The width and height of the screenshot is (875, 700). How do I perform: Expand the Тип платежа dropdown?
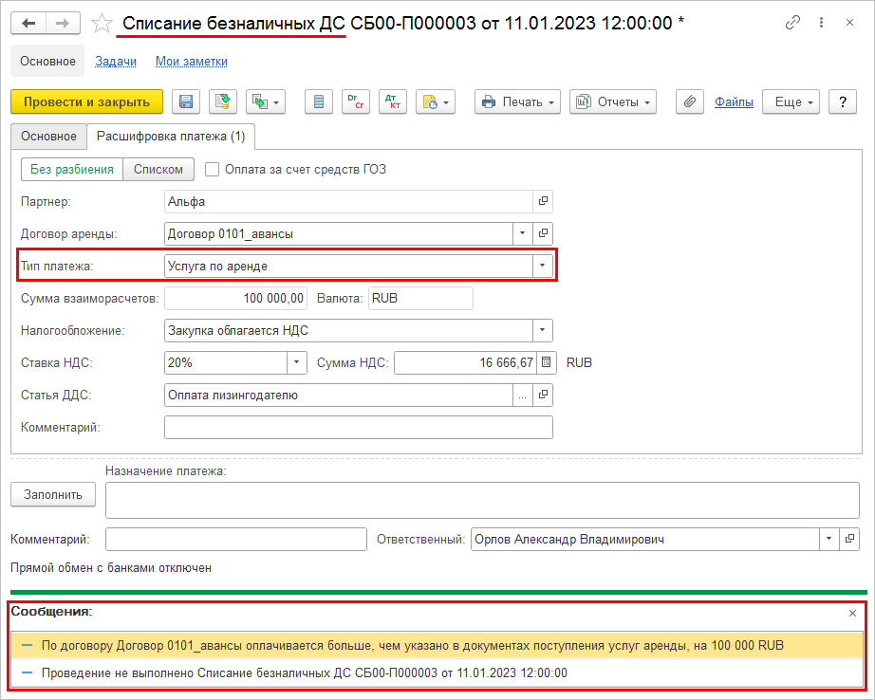pyautogui.click(x=543, y=267)
